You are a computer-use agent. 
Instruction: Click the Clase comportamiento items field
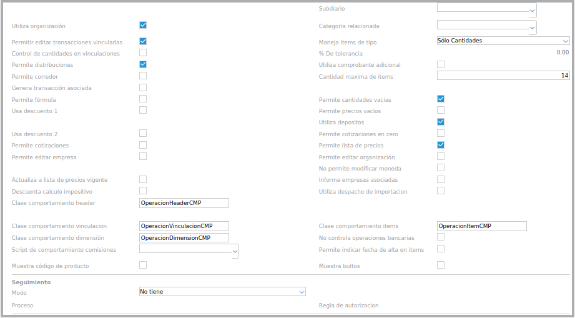pyautogui.click(x=481, y=226)
